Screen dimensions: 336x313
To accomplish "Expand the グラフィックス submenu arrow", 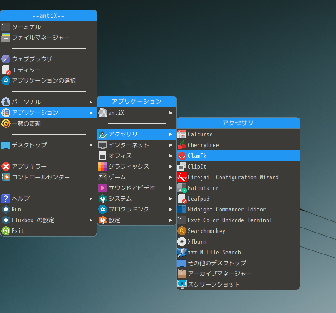I will 171,166.
